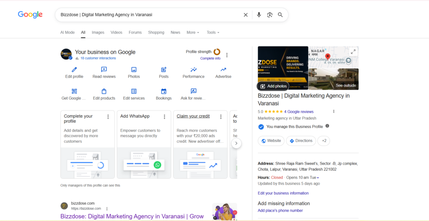
Task: Switch to Images tab
Action: [98, 32]
